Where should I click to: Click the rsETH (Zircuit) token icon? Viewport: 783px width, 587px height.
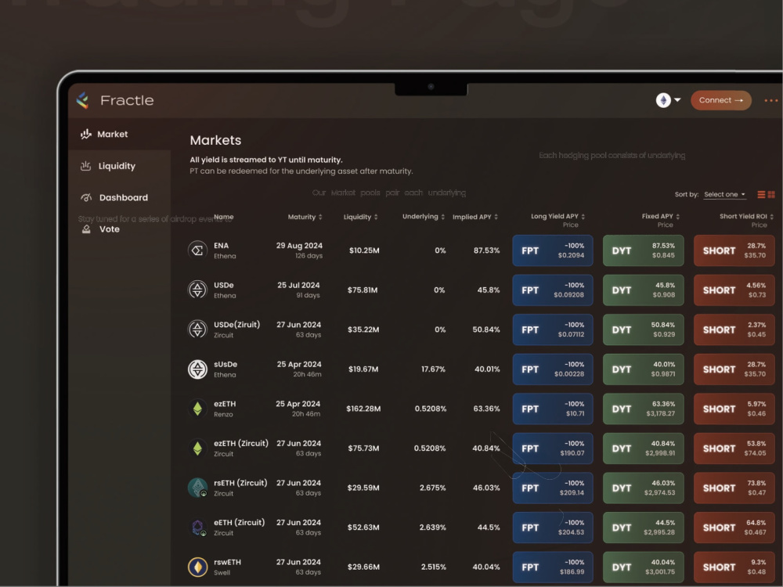pyautogui.click(x=197, y=487)
